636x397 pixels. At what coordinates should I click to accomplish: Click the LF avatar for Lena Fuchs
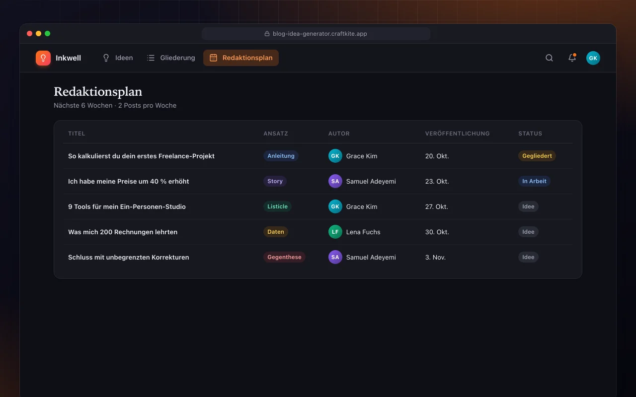(335, 232)
